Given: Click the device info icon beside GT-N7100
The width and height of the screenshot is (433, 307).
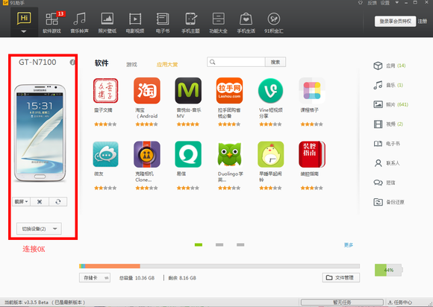Looking at the screenshot, I should tap(72, 63).
